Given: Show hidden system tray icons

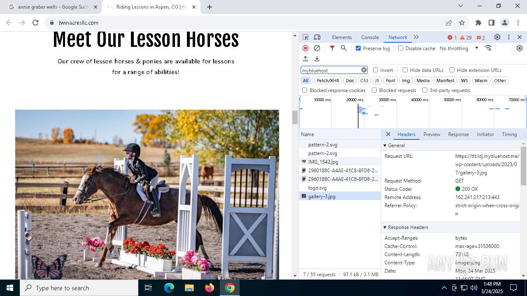Looking at the screenshot, I should [x=444, y=288].
